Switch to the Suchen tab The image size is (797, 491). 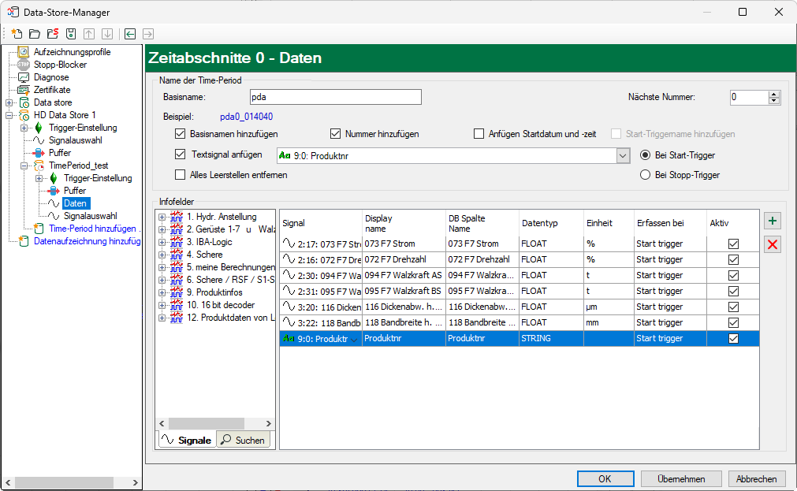pos(243,440)
